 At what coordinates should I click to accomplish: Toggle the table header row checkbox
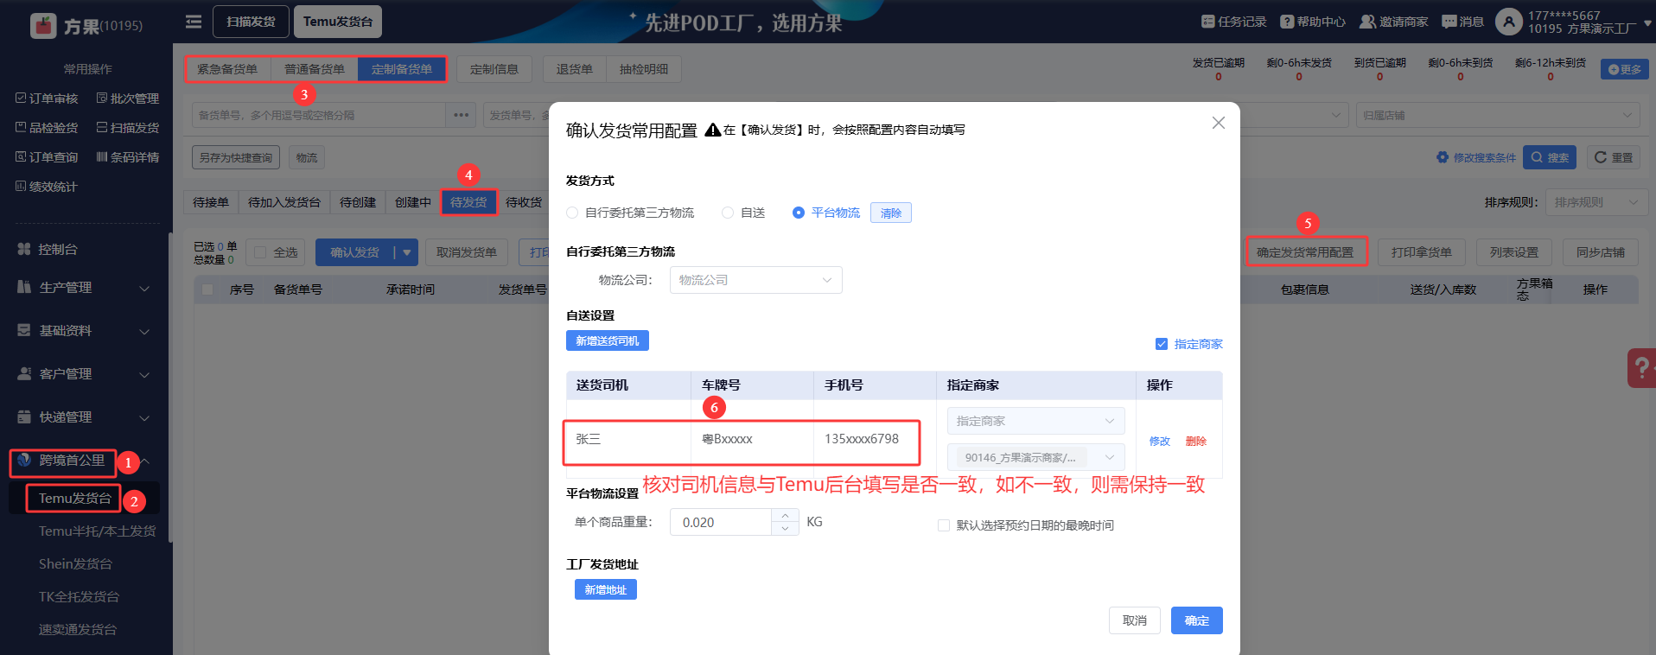(x=207, y=289)
